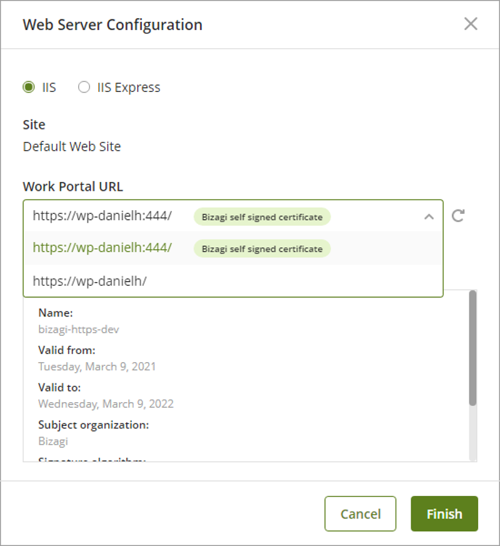
Task: Click the Subject organization: label
Action: coord(94,425)
